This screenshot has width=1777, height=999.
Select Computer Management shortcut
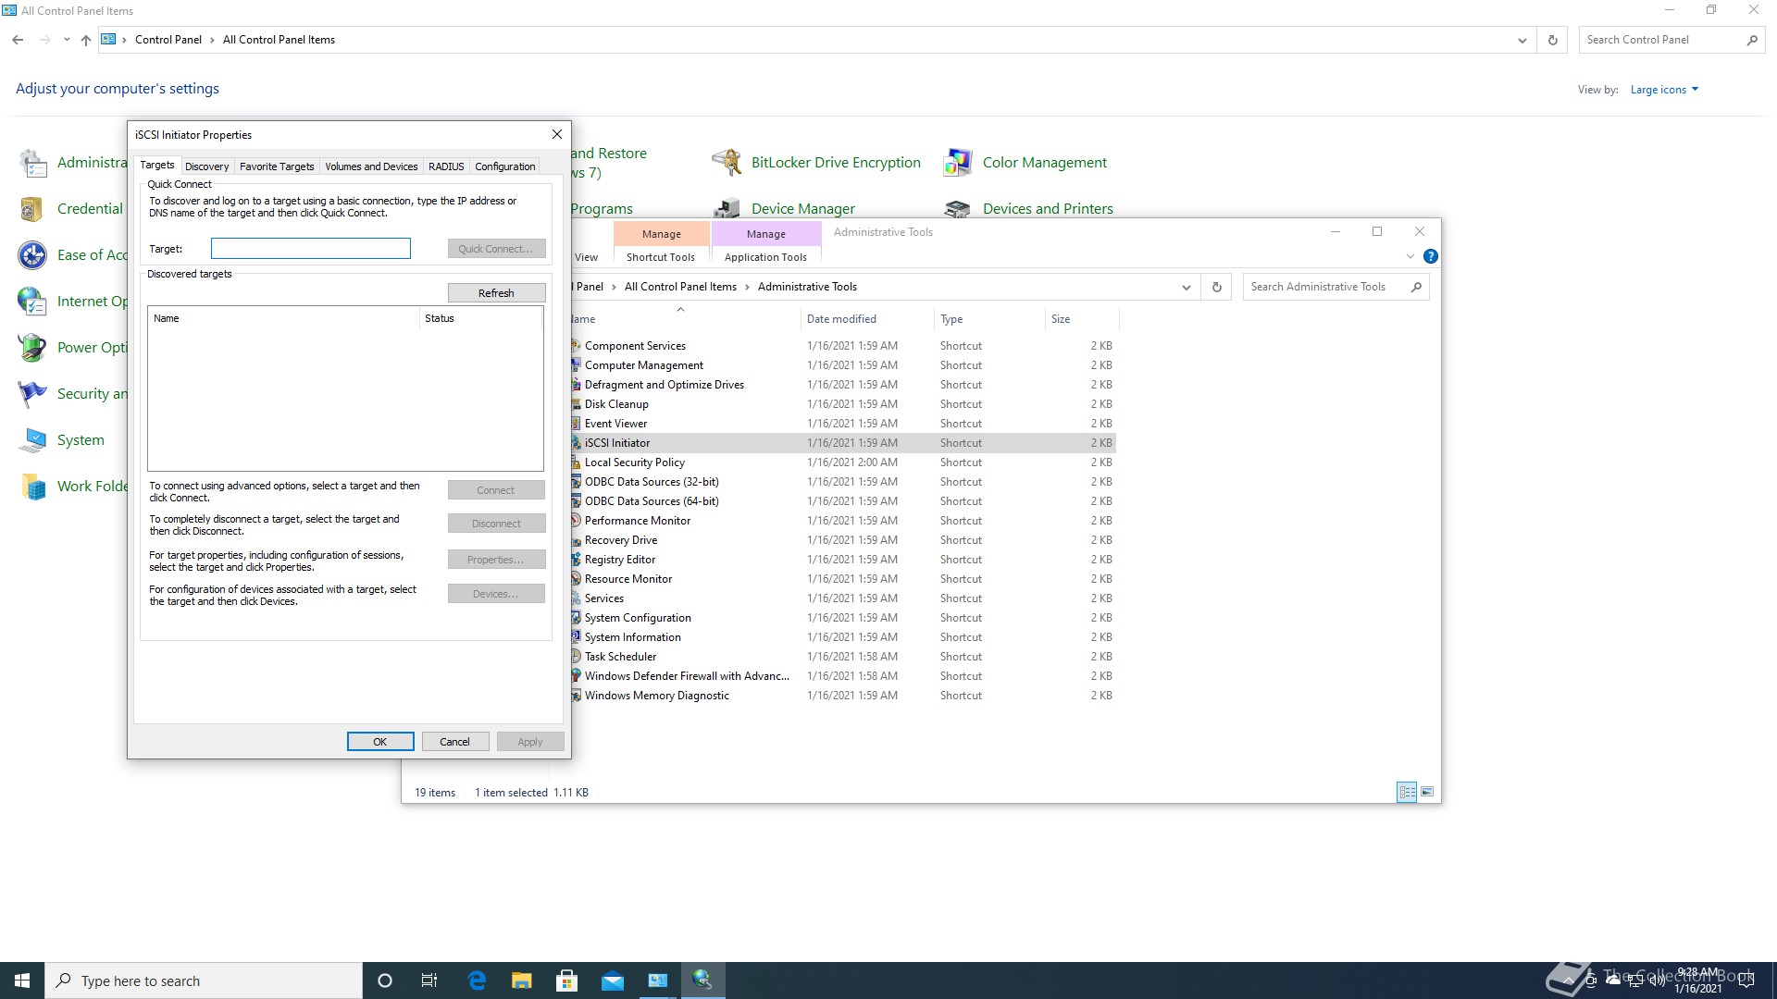pos(644,365)
